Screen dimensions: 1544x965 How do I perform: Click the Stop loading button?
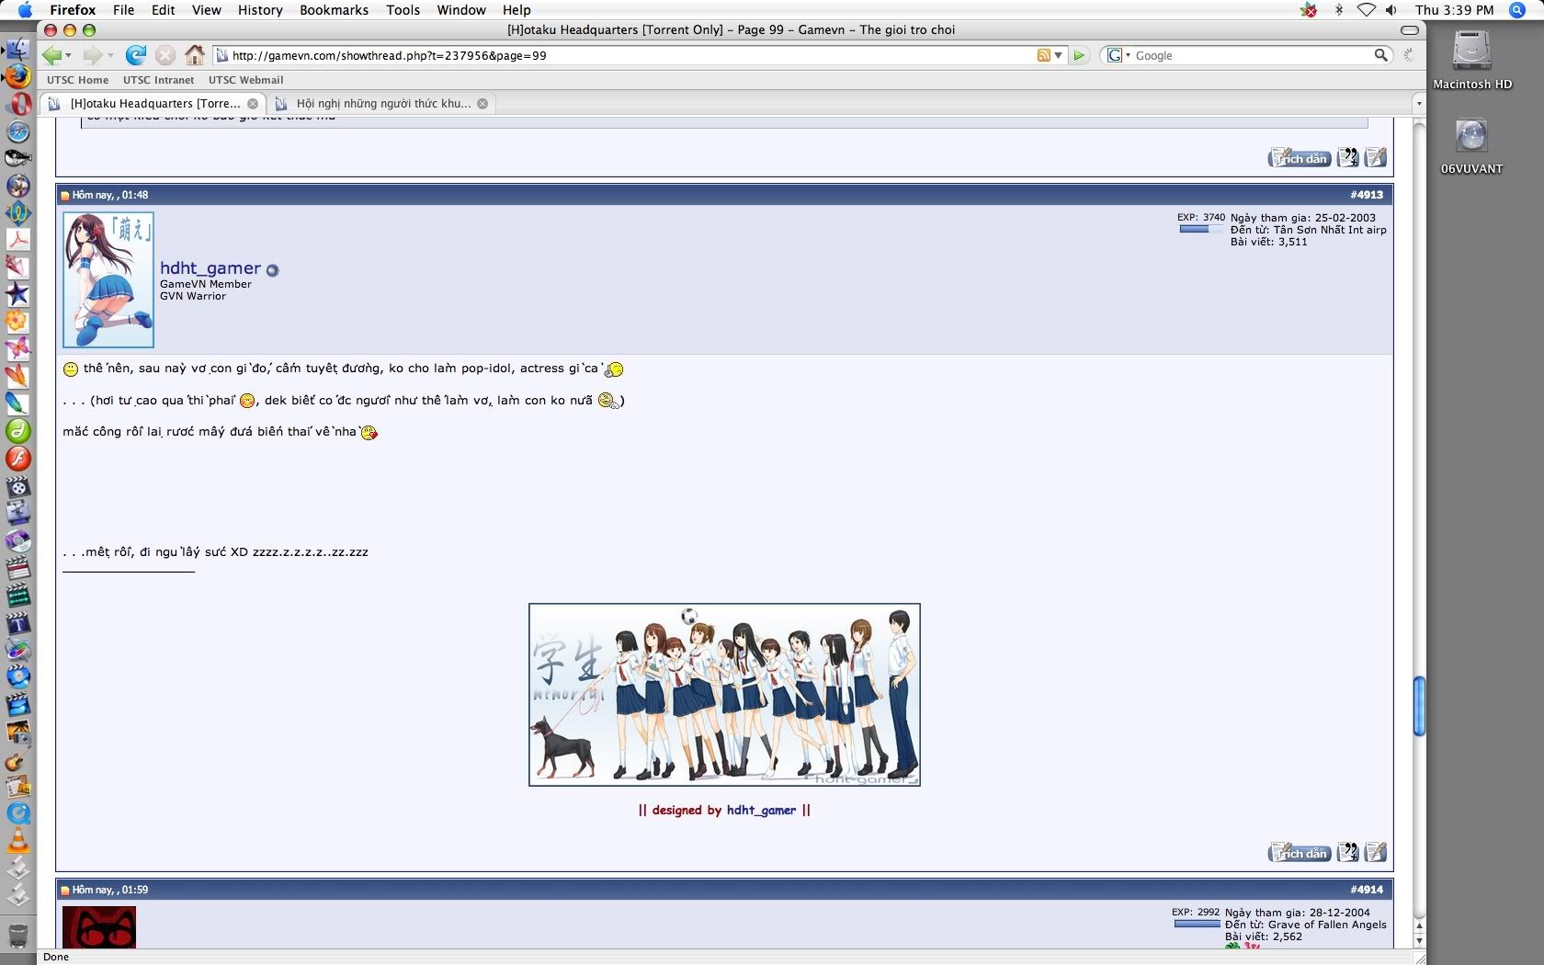(165, 55)
